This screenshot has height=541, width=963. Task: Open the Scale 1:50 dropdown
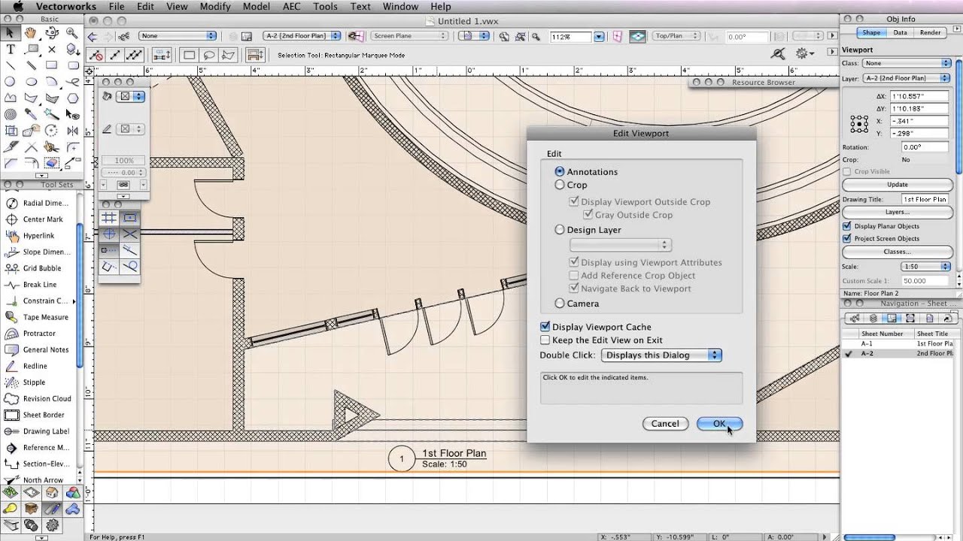(925, 267)
